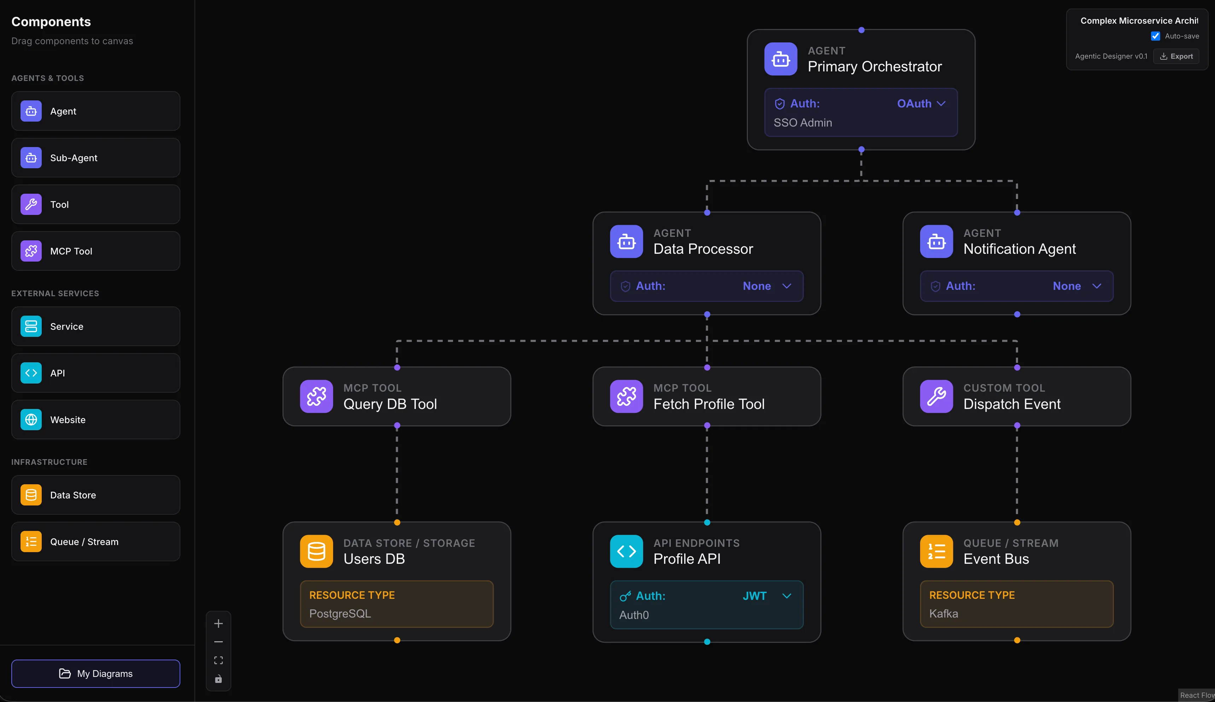
Task: Select the Service component item
Action: coord(95,327)
